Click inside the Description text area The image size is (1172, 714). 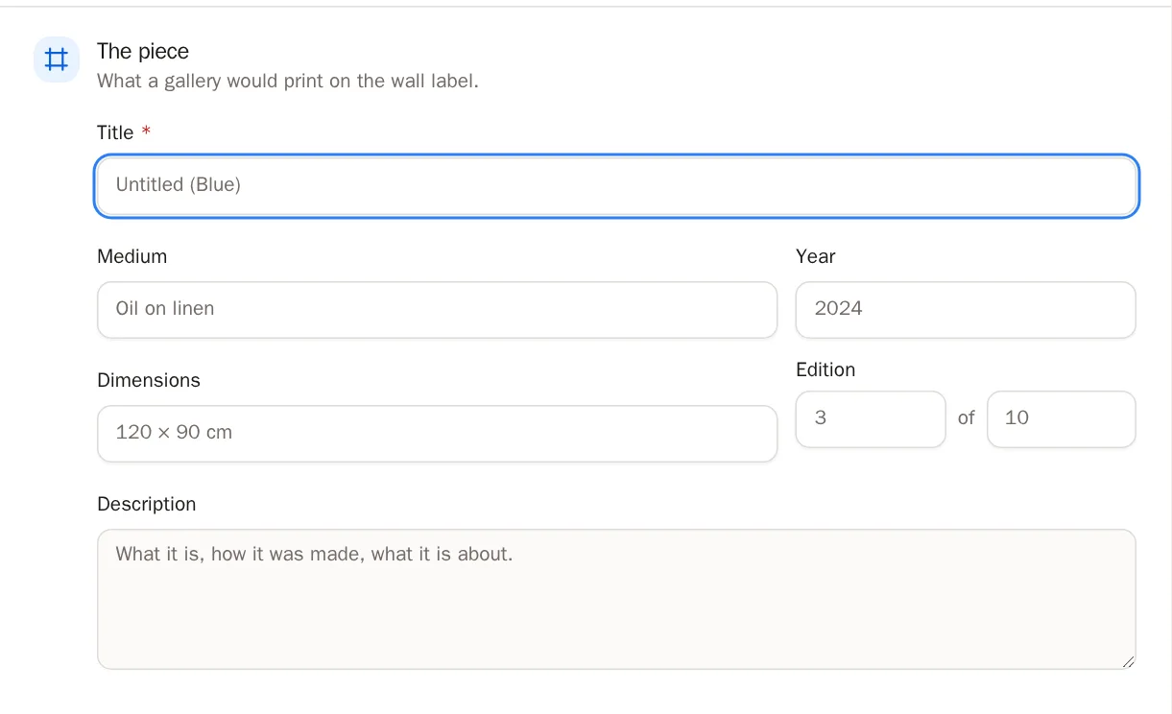pos(617,599)
